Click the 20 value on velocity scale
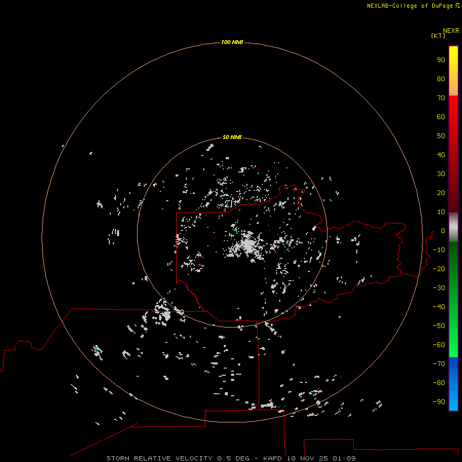This screenshot has height=462, width=462. click(441, 192)
